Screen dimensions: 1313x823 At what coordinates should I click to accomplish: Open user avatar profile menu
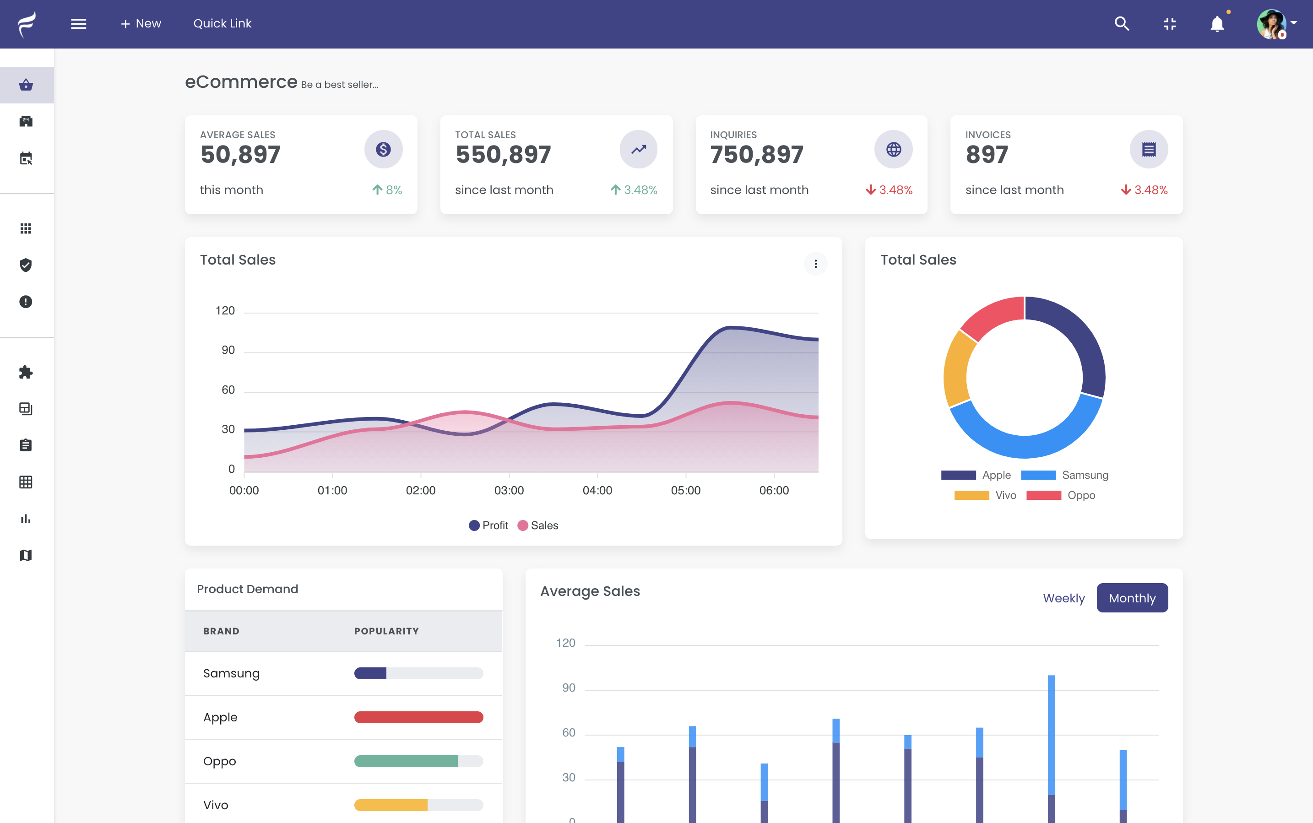point(1271,24)
